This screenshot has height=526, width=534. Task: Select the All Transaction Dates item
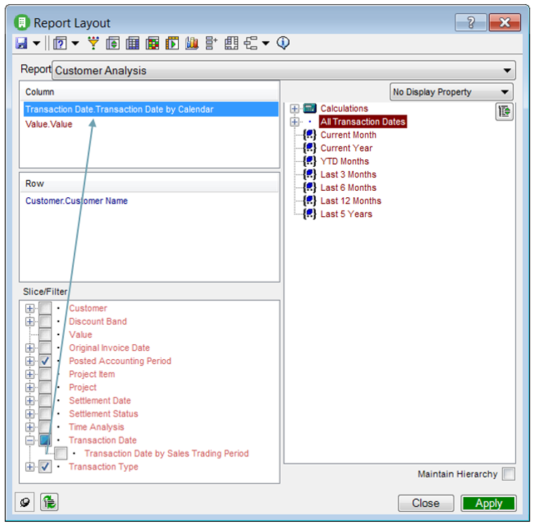point(363,122)
